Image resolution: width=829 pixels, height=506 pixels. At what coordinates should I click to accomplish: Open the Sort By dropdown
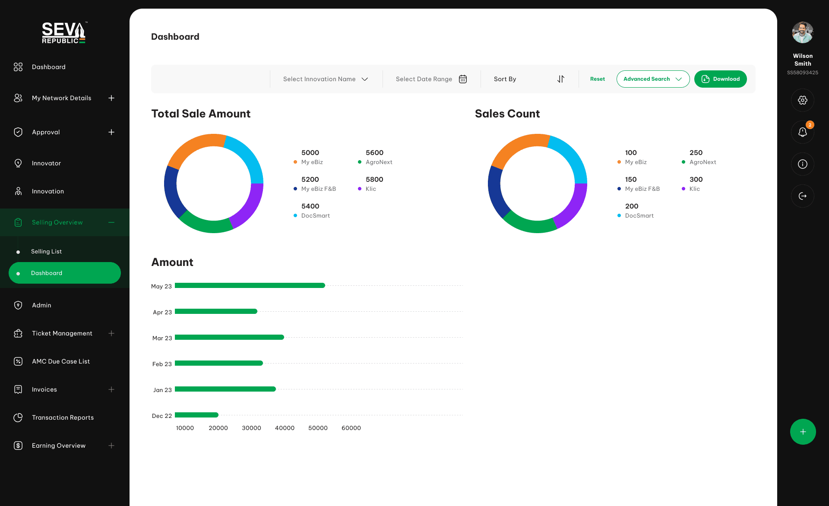(x=529, y=79)
